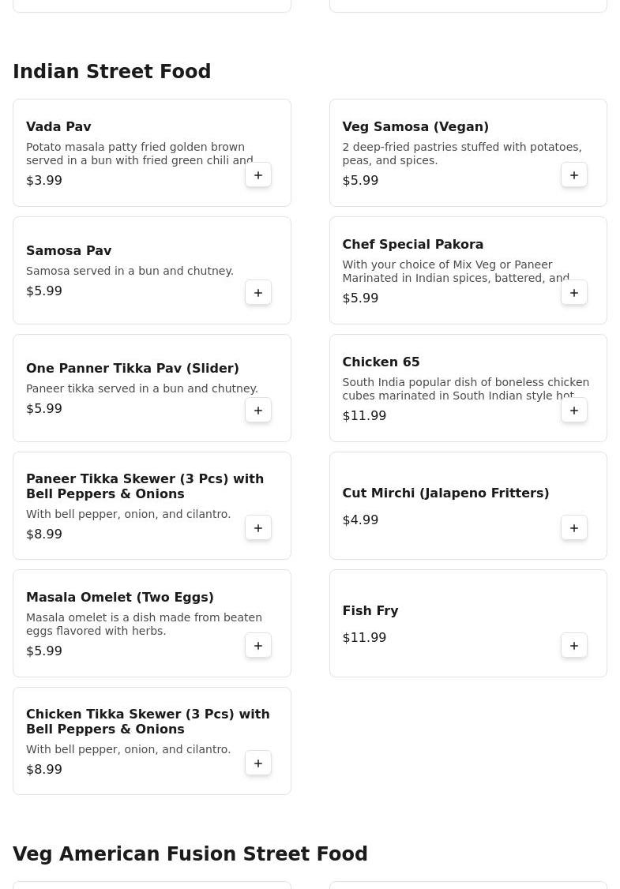Click plus button for Samosa Pav

[258, 293]
